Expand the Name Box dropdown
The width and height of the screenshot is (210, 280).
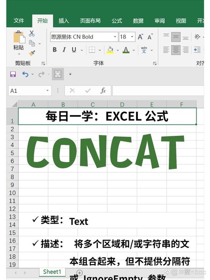(x=47, y=90)
